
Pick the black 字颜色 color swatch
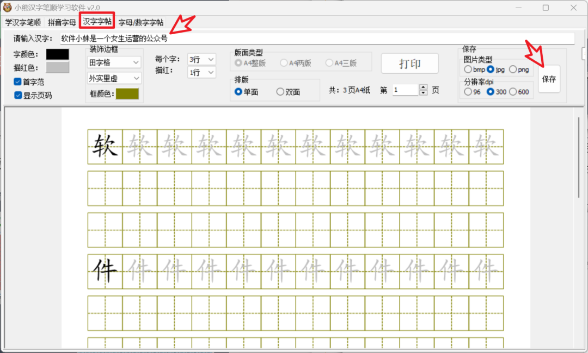point(57,54)
